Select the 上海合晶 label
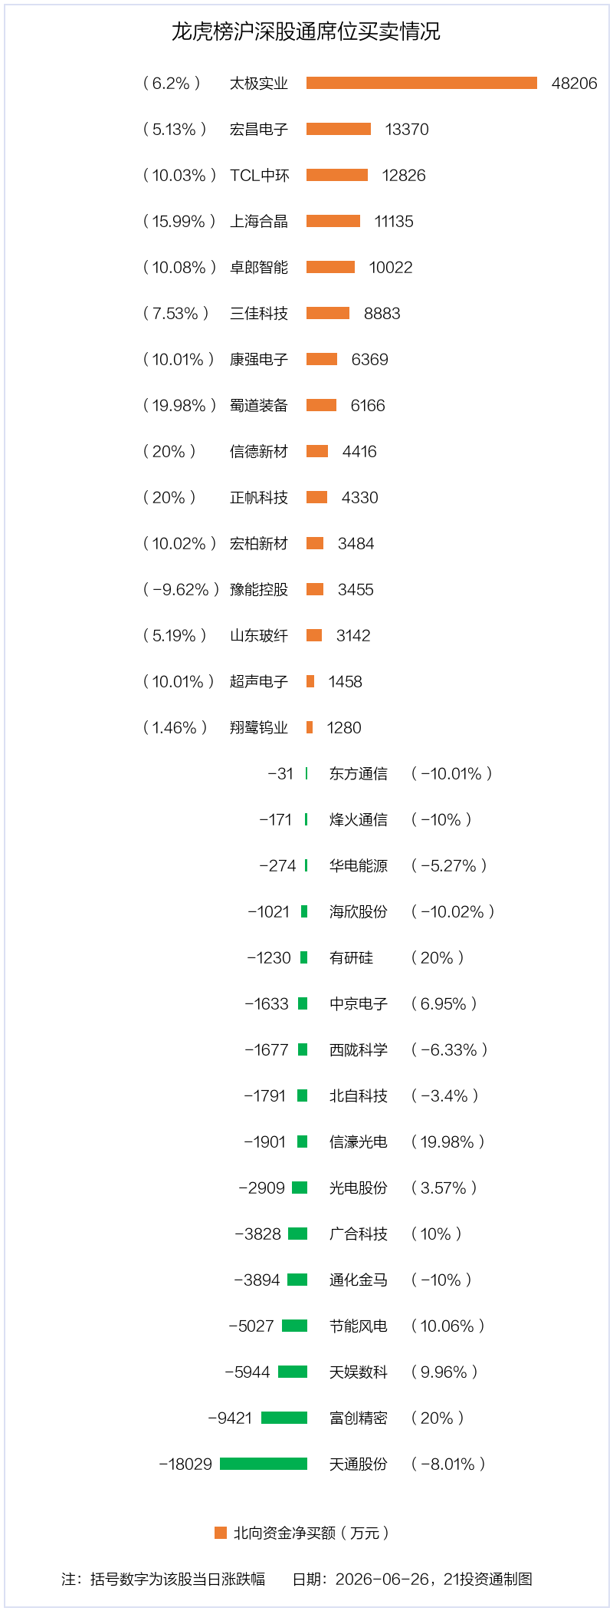Viewport: 613px width, 1611px height. tap(259, 221)
